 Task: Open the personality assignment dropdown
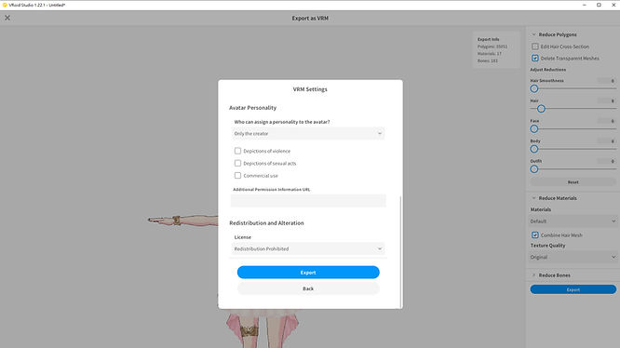308,133
